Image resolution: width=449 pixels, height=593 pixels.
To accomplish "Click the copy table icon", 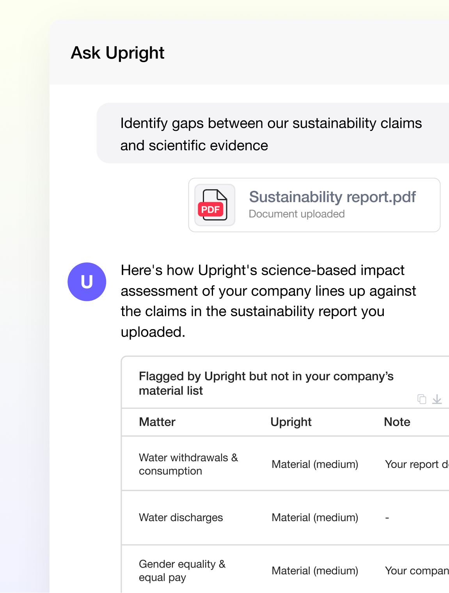I will (422, 399).
